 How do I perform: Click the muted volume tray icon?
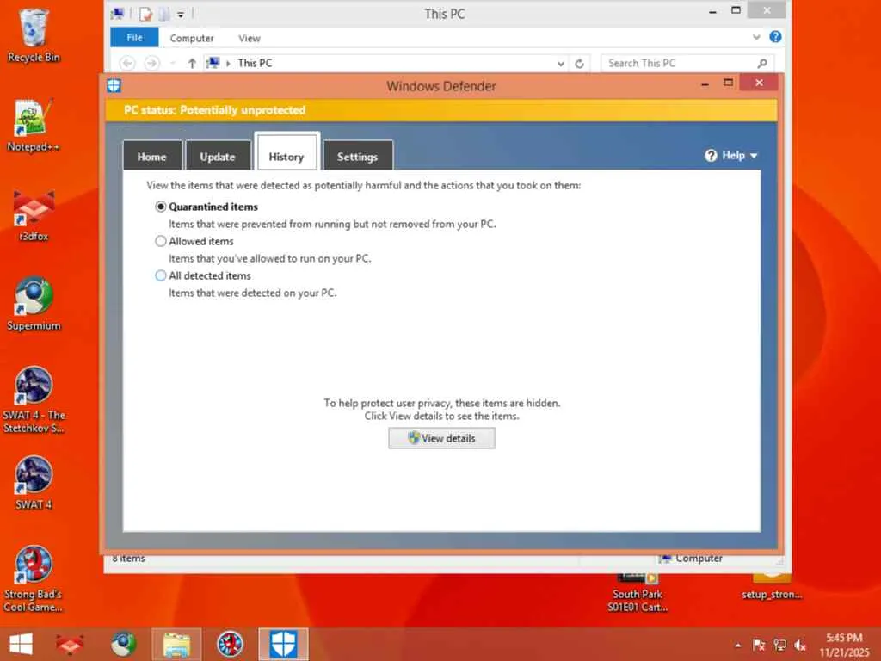tap(801, 646)
